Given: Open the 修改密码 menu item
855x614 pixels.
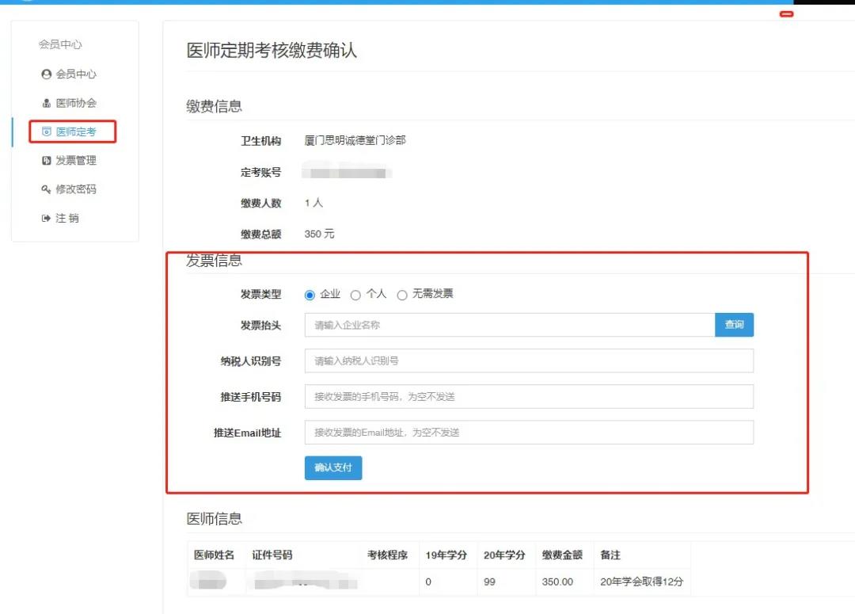Looking at the screenshot, I should [x=75, y=189].
